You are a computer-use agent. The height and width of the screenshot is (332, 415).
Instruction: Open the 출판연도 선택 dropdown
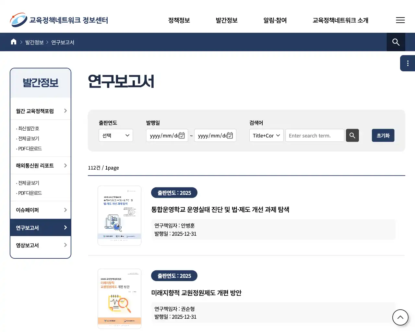(116, 135)
